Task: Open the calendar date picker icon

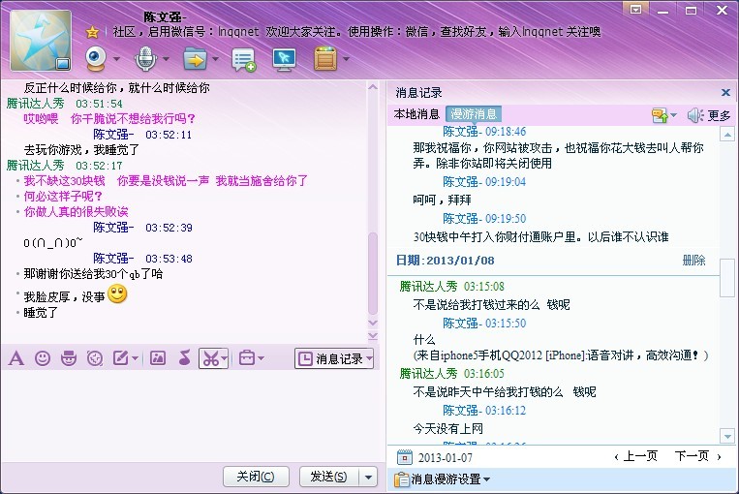Action: pyautogui.click(x=405, y=457)
